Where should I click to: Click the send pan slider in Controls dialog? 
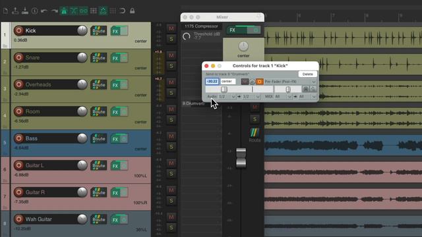[x=287, y=90]
